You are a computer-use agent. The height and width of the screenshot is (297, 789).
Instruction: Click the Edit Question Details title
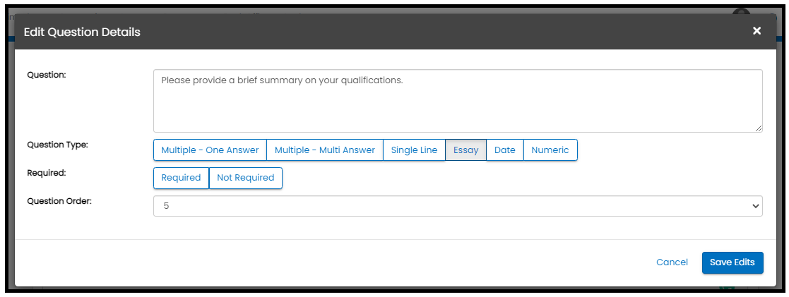coord(82,32)
